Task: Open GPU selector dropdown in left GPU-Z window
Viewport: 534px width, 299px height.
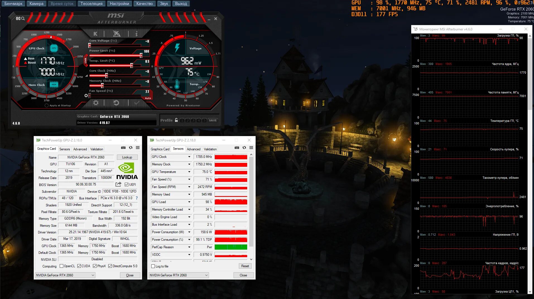Action: pyautogui.click(x=65, y=275)
